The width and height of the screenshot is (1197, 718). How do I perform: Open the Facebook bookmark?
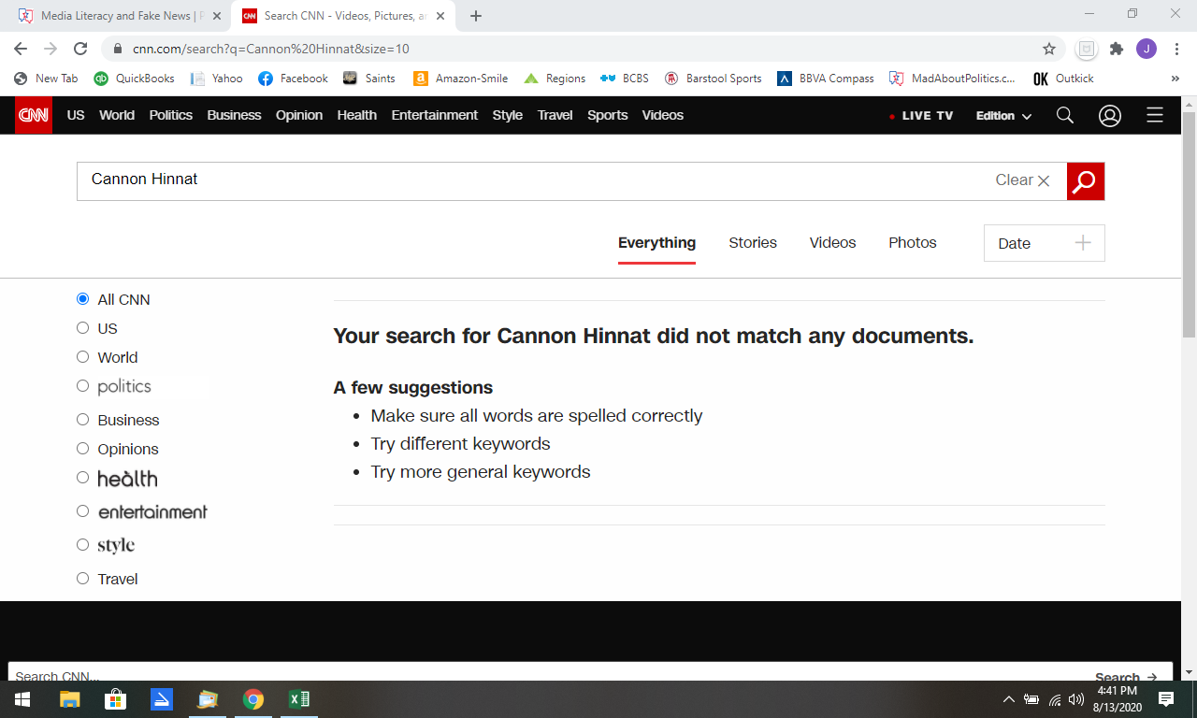pyautogui.click(x=293, y=79)
